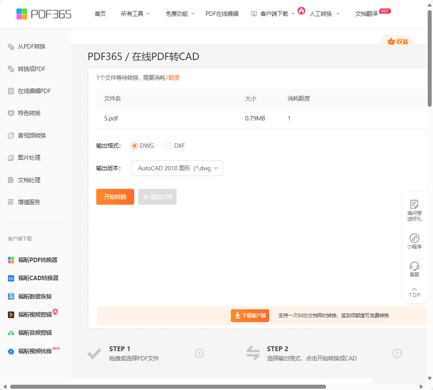Click the STEP 1 checkmark icon
This screenshot has width=433, height=390.
(x=94, y=353)
